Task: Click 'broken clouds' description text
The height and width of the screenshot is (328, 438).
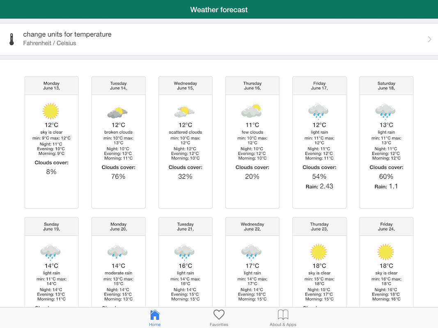Action: pyautogui.click(x=119, y=132)
